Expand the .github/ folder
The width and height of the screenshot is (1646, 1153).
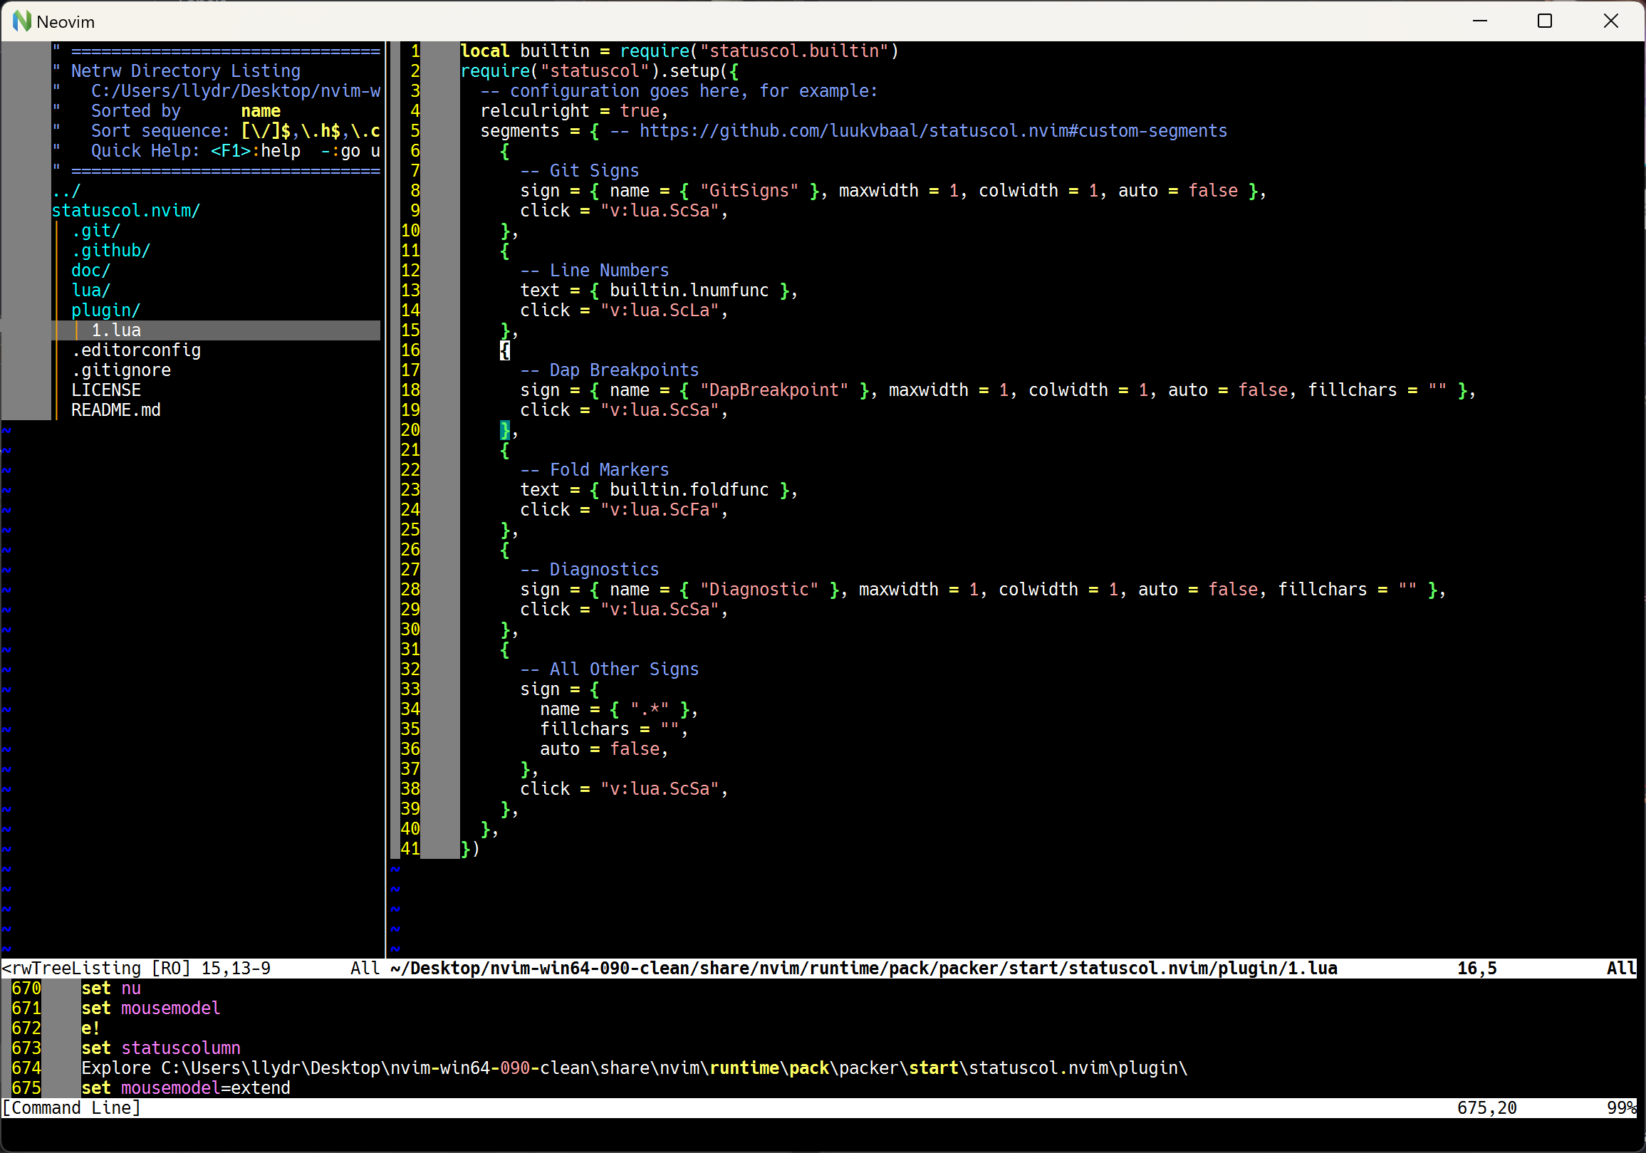tap(110, 250)
